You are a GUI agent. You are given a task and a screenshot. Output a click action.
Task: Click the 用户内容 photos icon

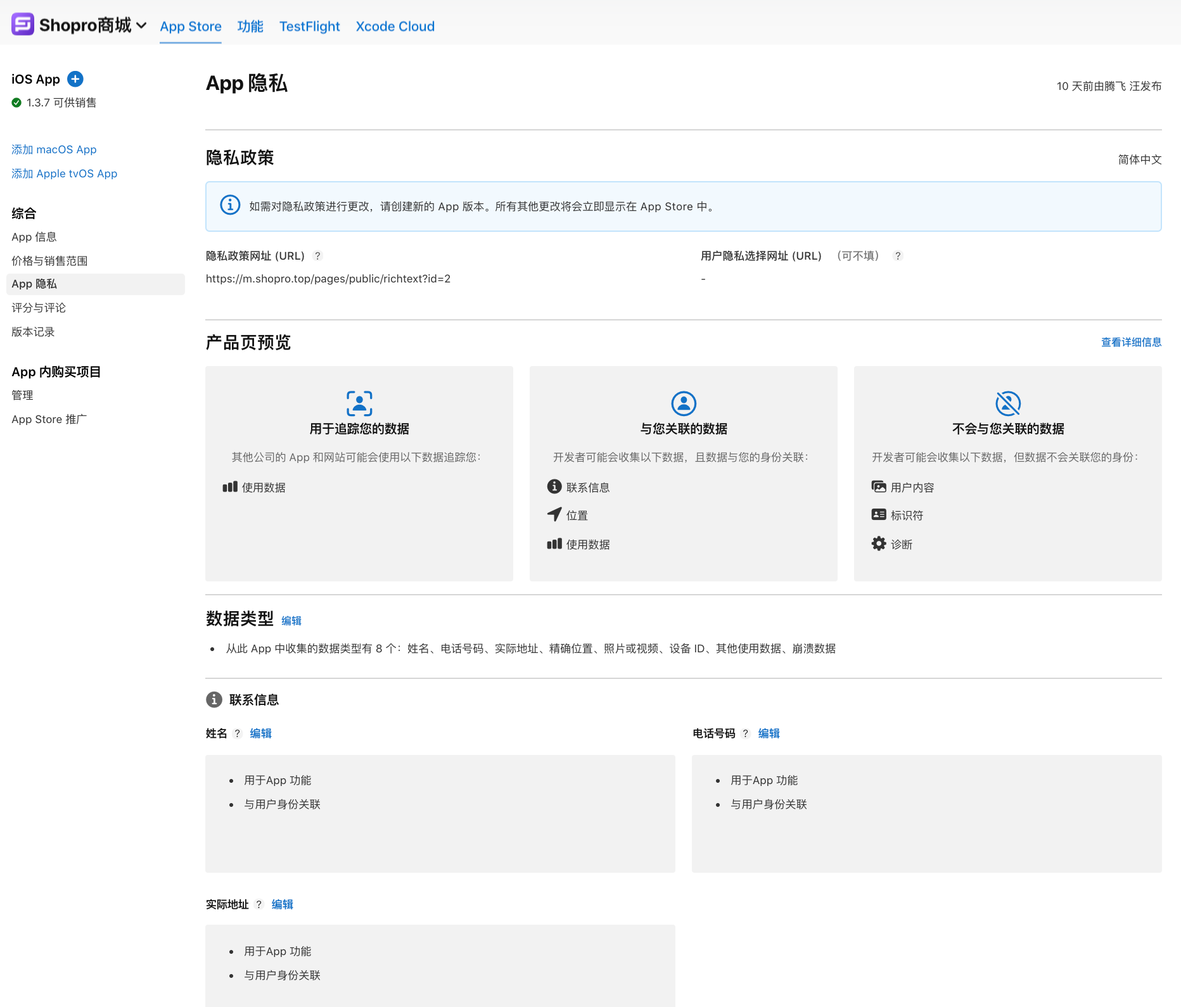[879, 486]
